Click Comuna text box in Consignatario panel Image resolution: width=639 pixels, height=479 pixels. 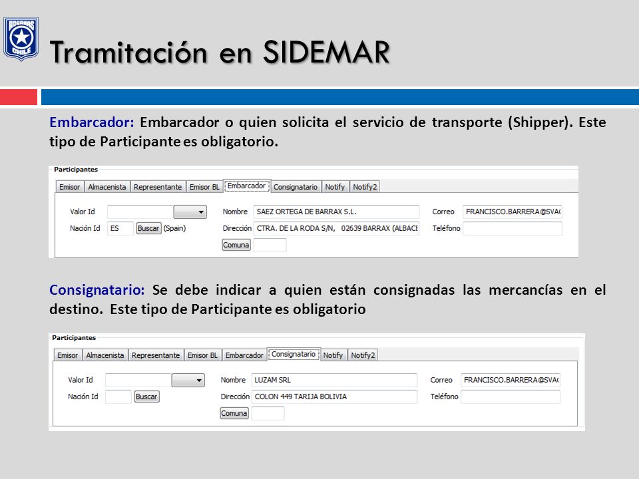point(268,413)
